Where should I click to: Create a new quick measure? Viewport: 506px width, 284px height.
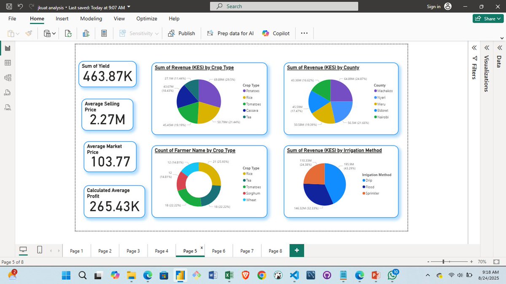[104, 33]
